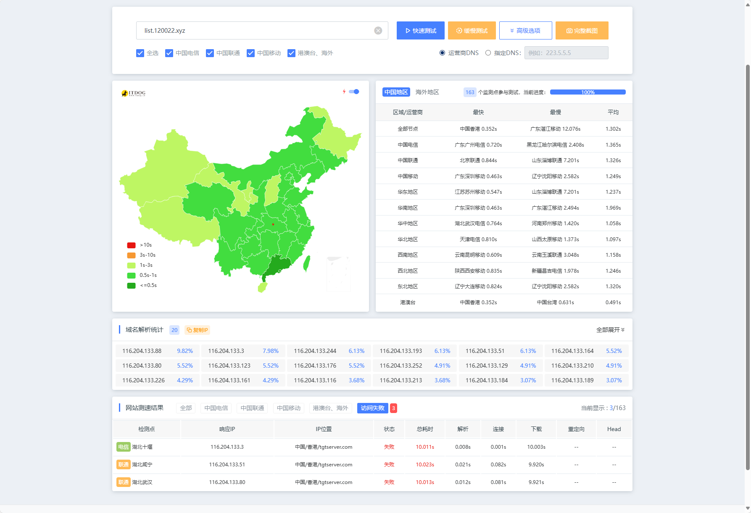Screen dimensions: 751x513
Task: Select the 指定DNS radio button
Action: 488,53
